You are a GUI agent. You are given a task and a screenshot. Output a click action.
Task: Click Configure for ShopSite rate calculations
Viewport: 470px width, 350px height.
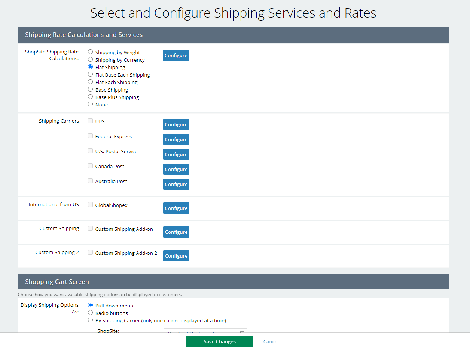pos(176,55)
